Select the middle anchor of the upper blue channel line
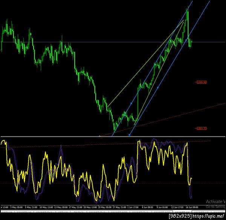This screenshot has height=220, width=226. (x=131, y=103)
